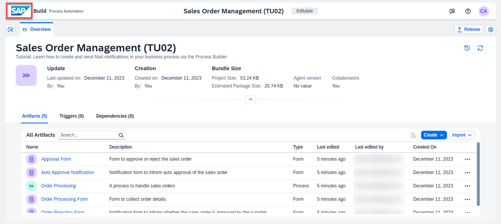This screenshot has width=501, height=224.
Task: Click 'Last updated on: December 11, 2023'
Action: click(86, 78)
